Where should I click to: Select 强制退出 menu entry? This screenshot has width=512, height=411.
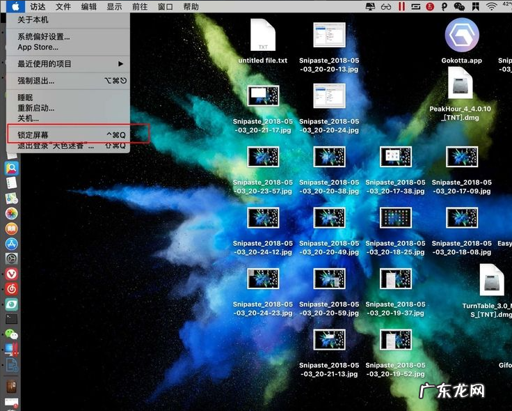point(36,81)
